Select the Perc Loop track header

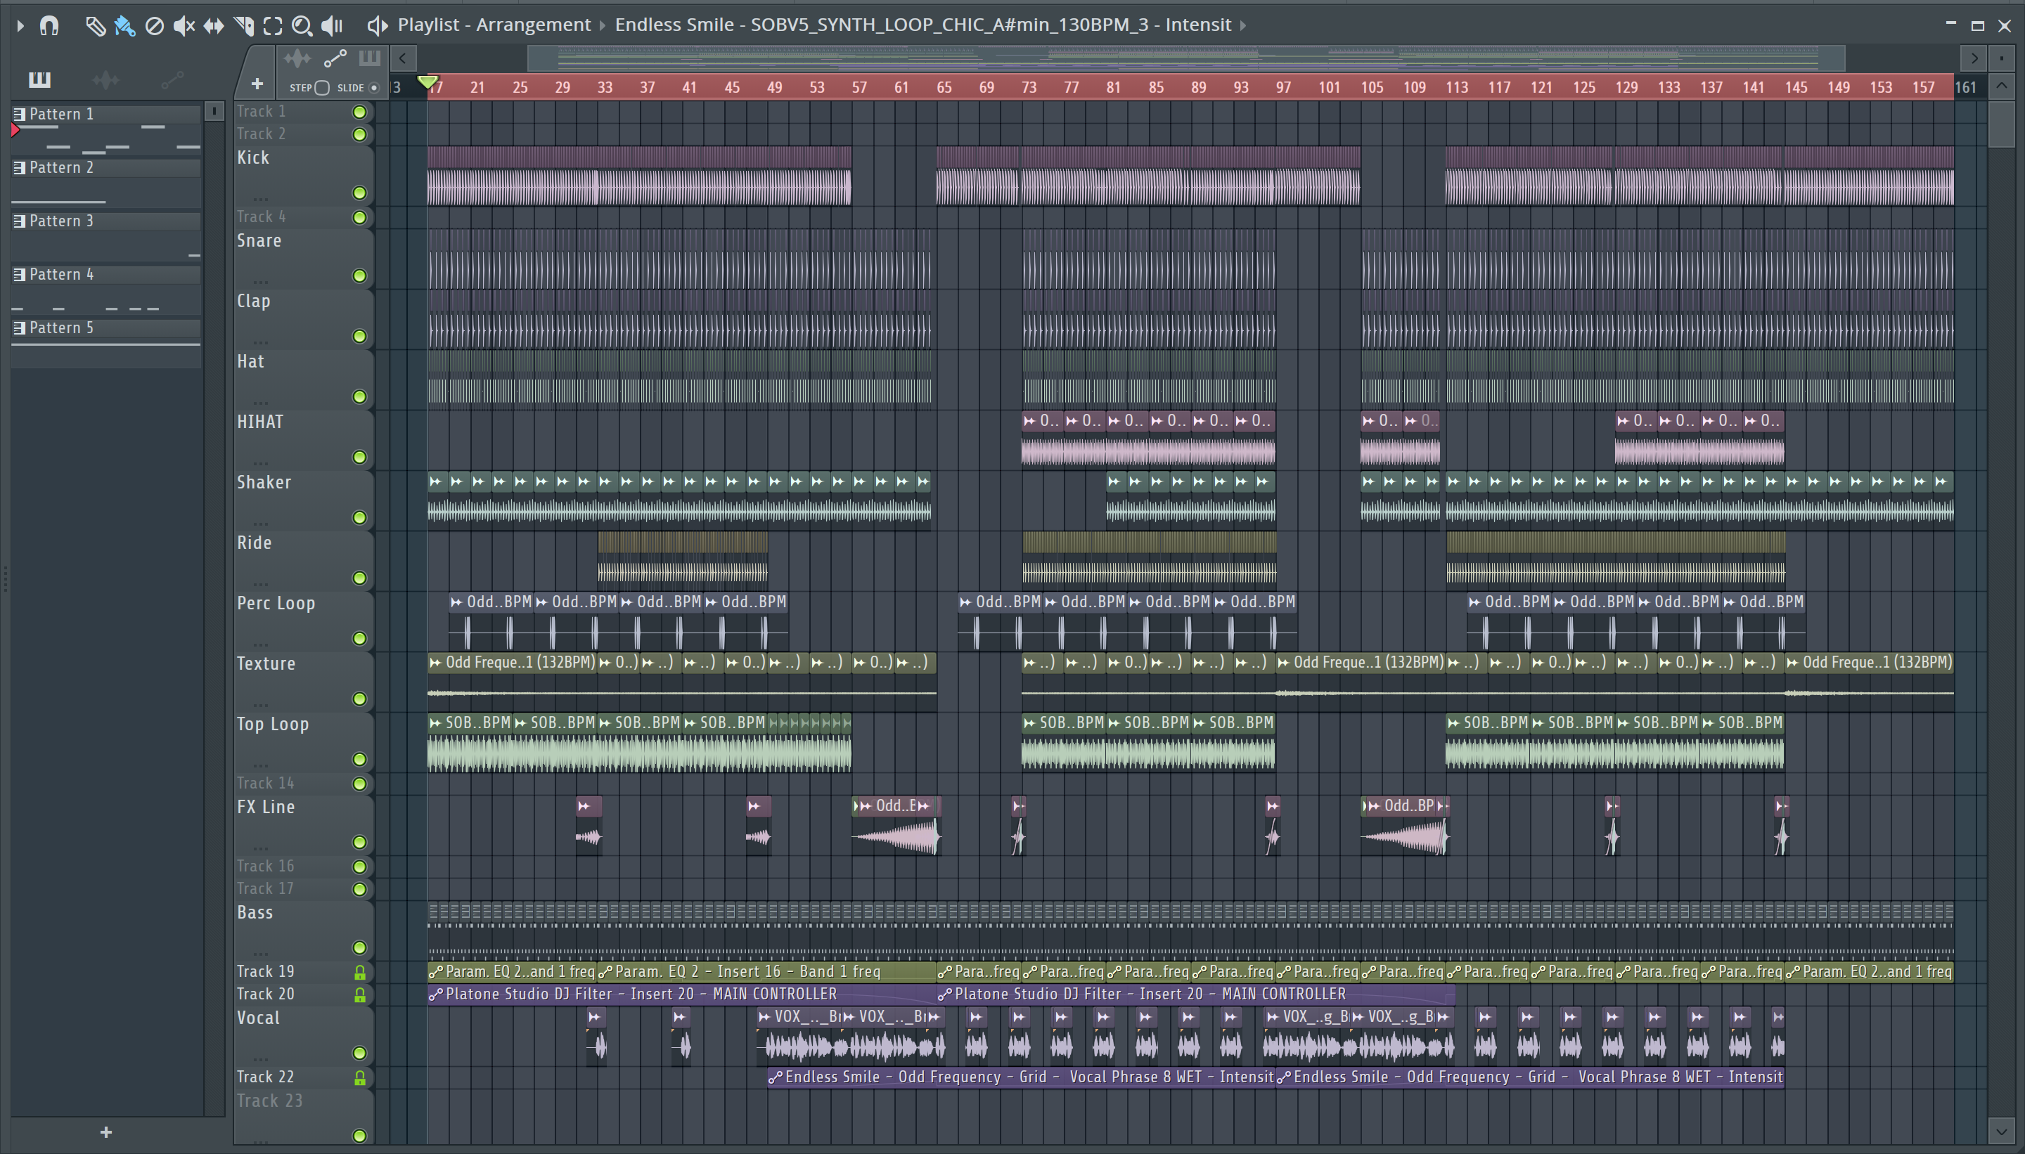303,621
